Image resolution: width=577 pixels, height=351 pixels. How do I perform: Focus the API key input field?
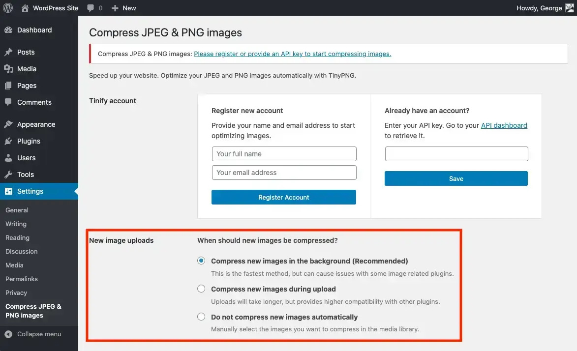pyautogui.click(x=456, y=154)
